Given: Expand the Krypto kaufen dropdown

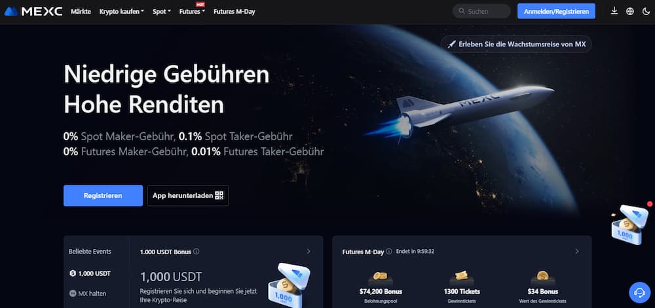Looking at the screenshot, I should point(122,12).
